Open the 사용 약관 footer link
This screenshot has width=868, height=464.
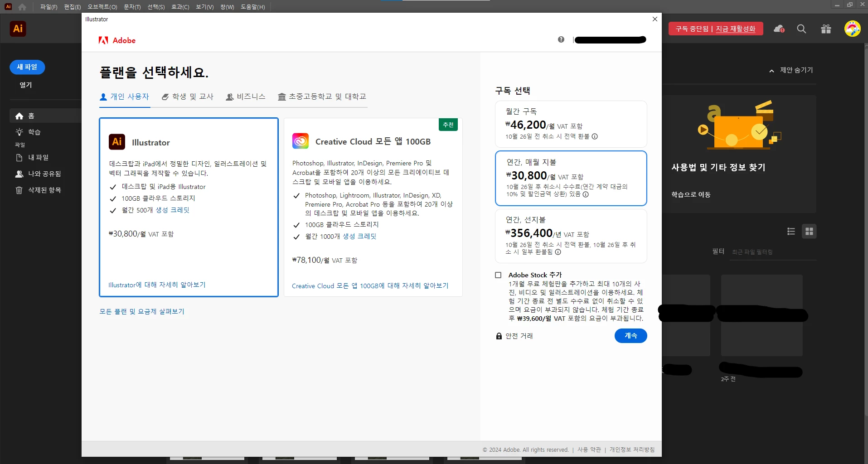pos(589,449)
